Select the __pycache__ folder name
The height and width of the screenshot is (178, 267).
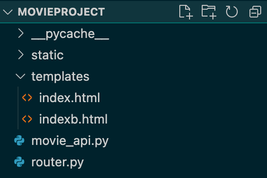click(70, 35)
